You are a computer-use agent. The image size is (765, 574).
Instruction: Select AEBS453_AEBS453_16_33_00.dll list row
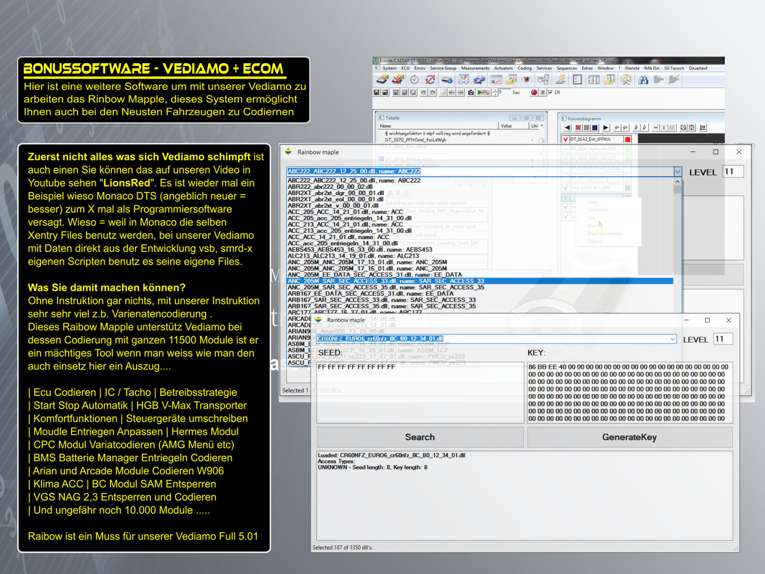(x=480, y=250)
